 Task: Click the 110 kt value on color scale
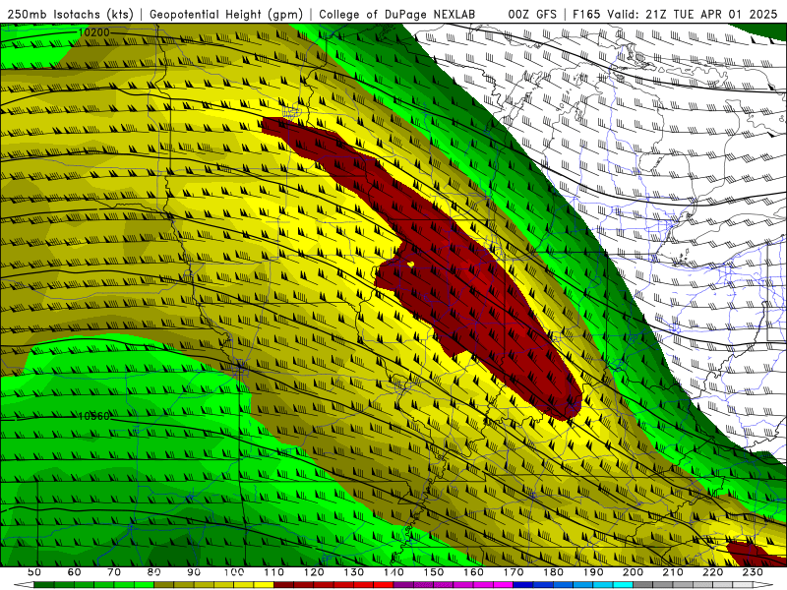(x=273, y=572)
